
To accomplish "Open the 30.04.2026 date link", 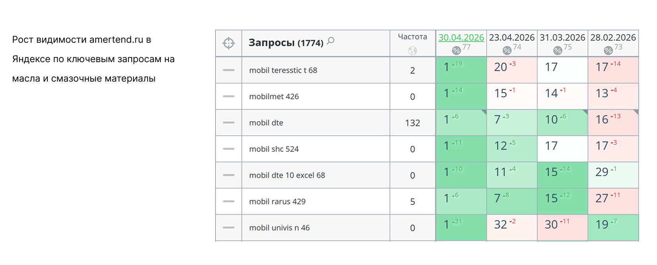I will coord(461,37).
